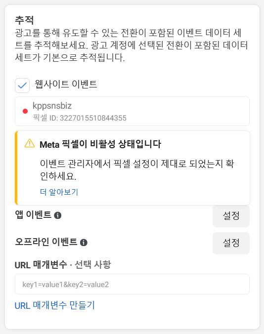
Task: Click the 오프라인 이벤트 info icon
Action: click(x=84, y=243)
